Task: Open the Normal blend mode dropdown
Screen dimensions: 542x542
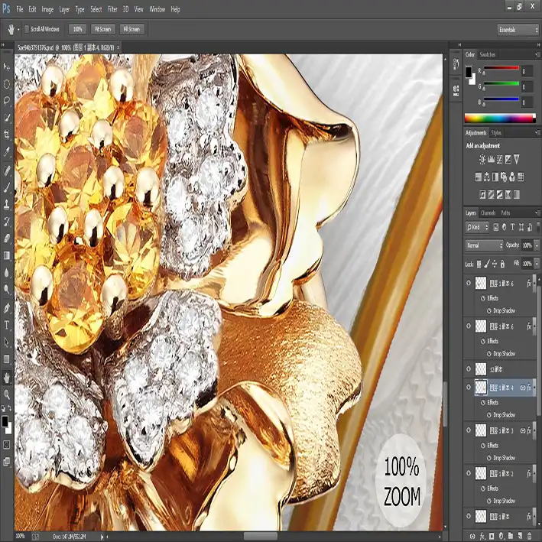Action: click(x=484, y=245)
